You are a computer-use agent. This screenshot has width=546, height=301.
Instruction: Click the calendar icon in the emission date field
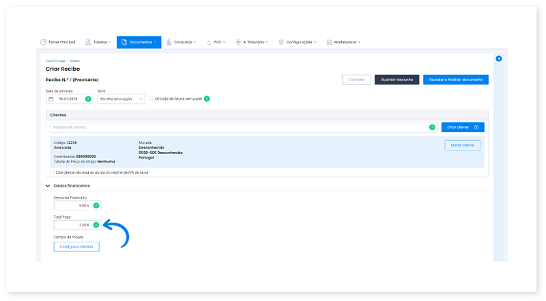[x=51, y=99]
